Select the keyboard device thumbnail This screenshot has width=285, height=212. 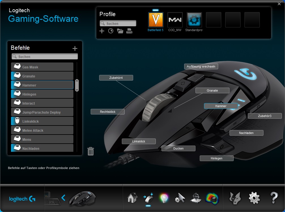point(52,198)
